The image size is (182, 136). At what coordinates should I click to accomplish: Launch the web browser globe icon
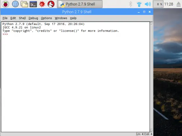point(15,4)
